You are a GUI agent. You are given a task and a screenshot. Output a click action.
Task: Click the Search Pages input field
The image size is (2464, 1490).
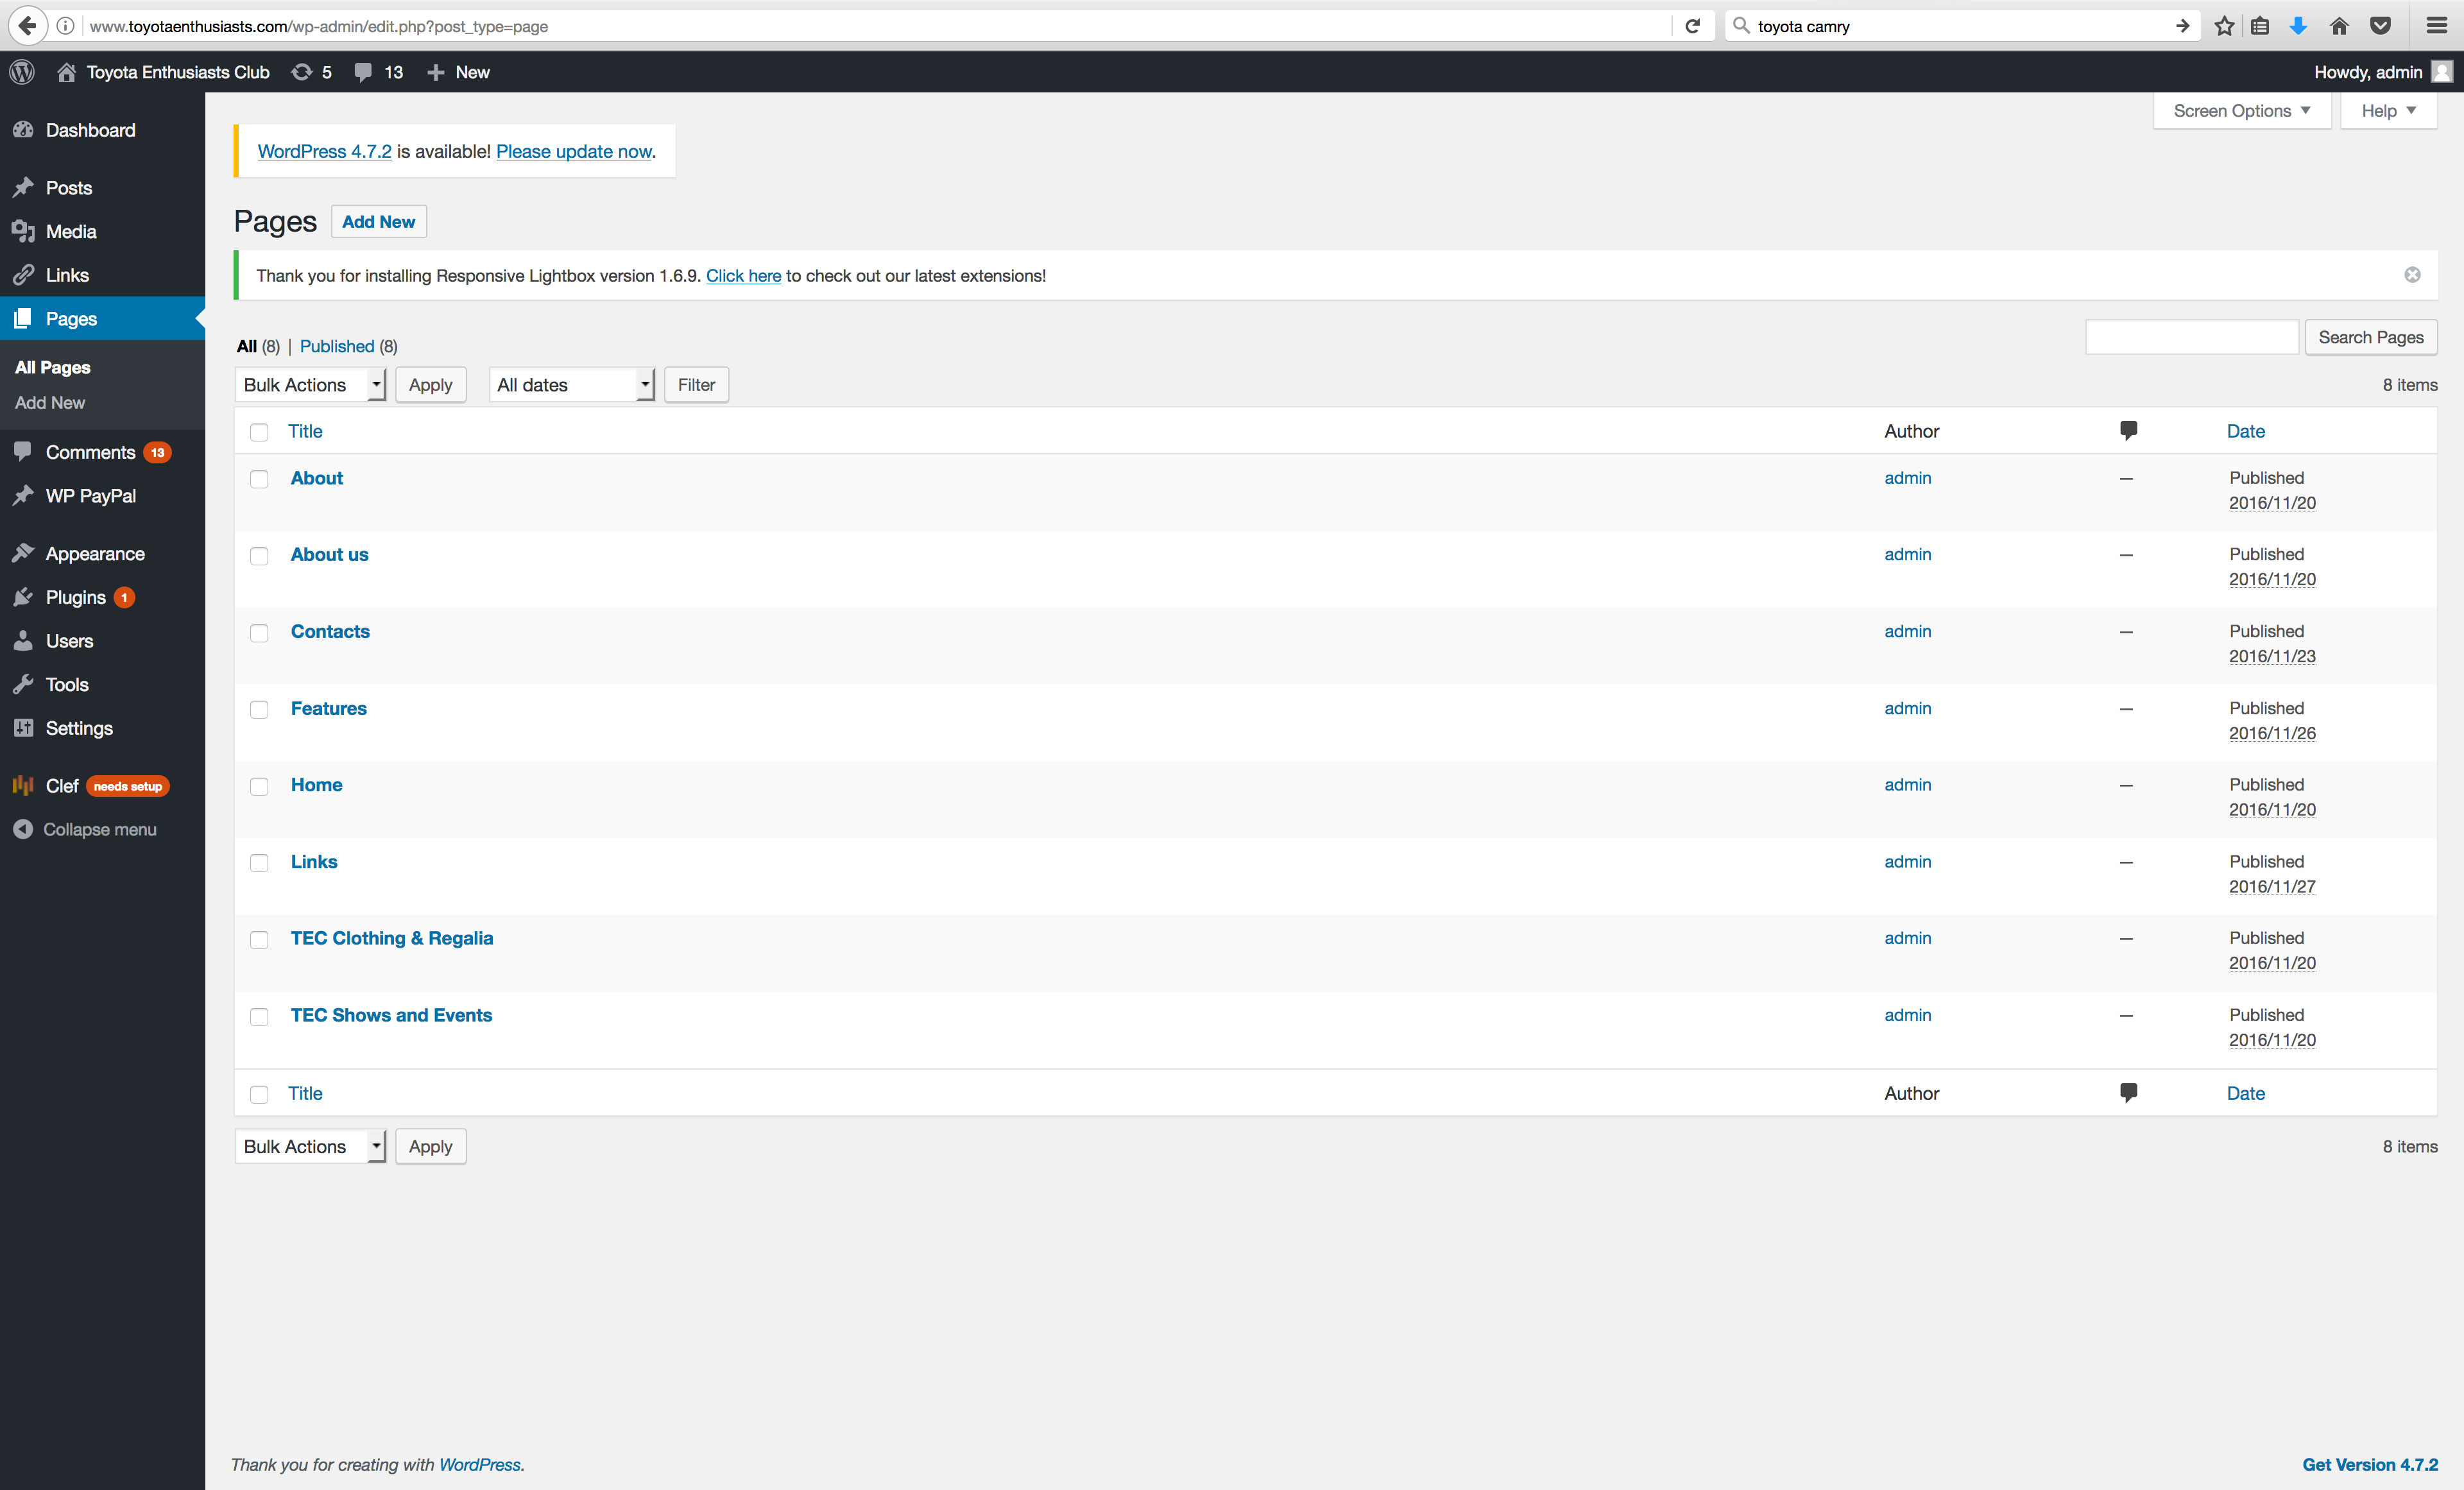(2191, 338)
